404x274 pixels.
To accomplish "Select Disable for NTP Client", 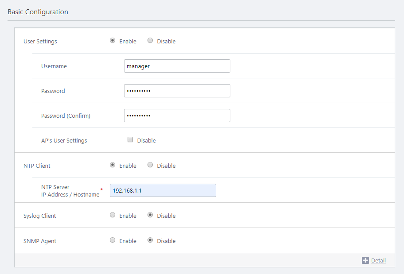I will pos(150,165).
